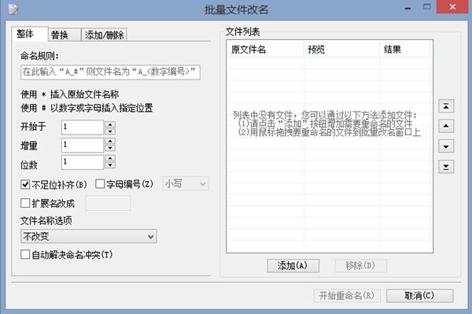
Task: Switch to the 替换 tab
Action: (64, 35)
